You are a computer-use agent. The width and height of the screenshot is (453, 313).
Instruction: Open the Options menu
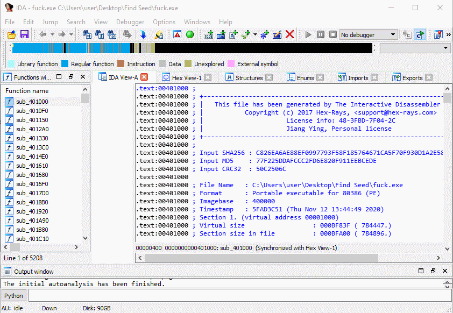click(x=164, y=22)
